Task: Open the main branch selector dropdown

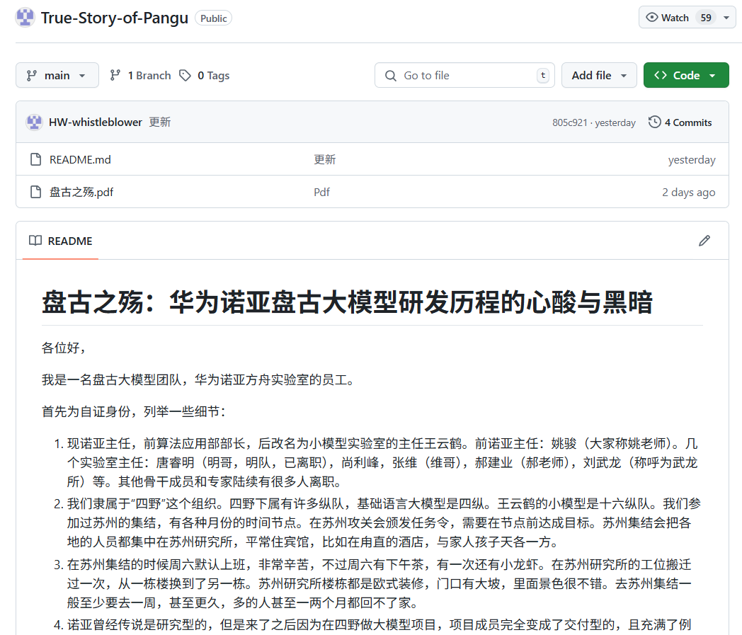Action: point(57,75)
